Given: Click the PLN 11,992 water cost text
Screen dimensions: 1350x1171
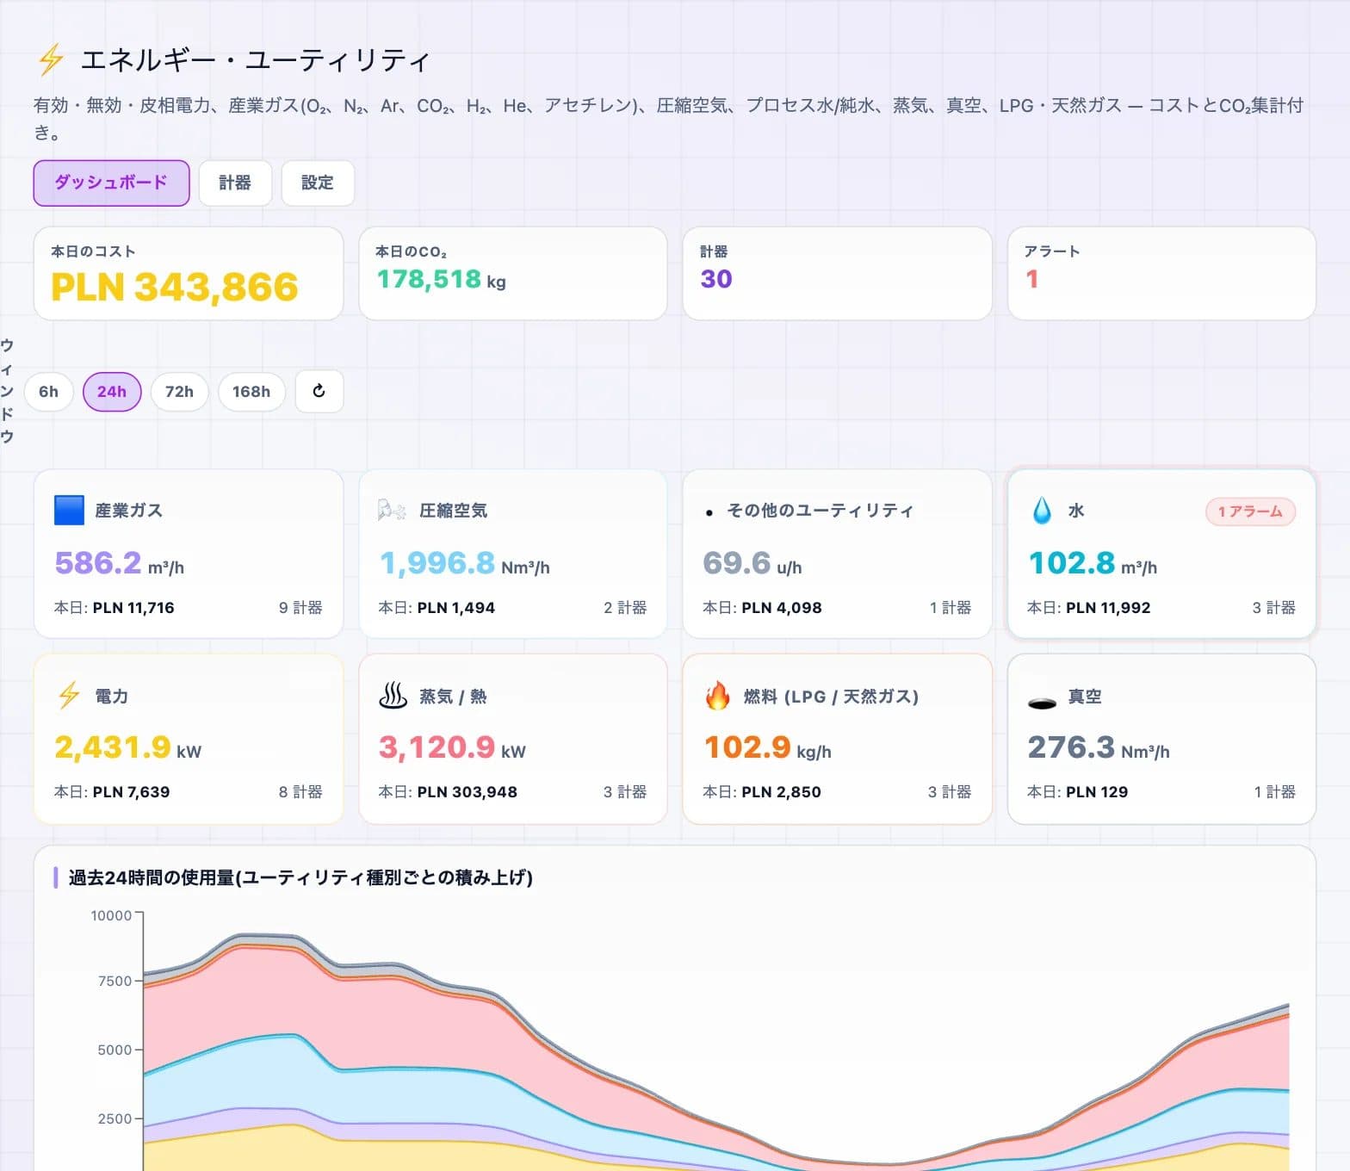Looking at the screenshot, I should pos(1108,608).
